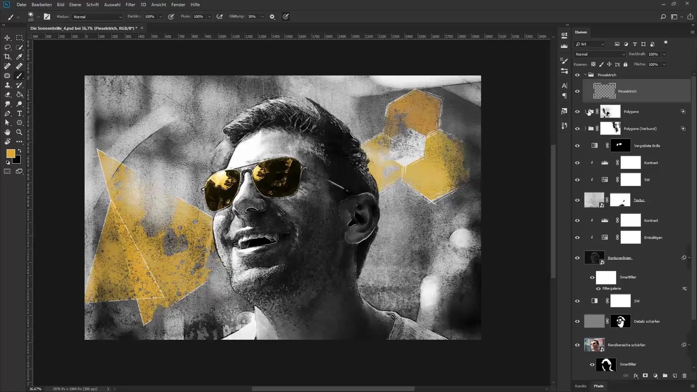
Task: Expand the Polygone (Verbund) group
Action: click(585, 128)
